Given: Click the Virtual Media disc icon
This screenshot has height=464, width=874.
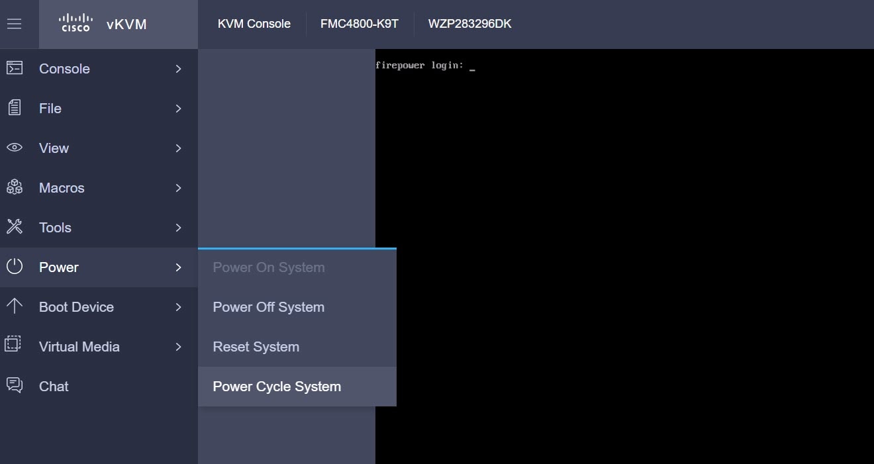Looking at the screenshot, I should pos(15,346).
